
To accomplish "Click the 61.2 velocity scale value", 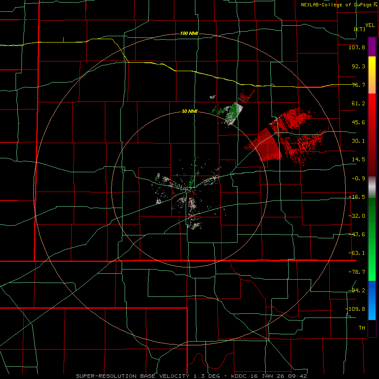I will 358,104.
